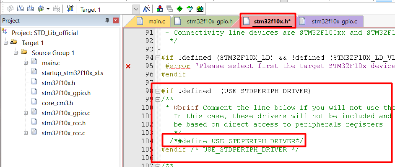Select core_cm3.h in the project tree

coord(57,103)
